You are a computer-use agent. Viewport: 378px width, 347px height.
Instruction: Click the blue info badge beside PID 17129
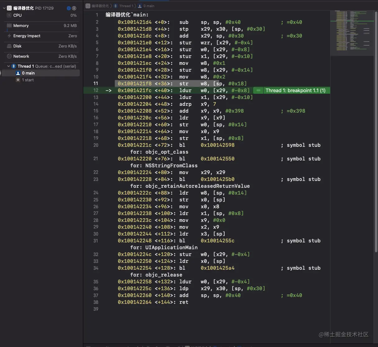(x=69, y=8)
